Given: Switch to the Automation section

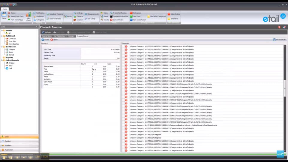Looking at the screenshot, I should click(x=19, y=150).
